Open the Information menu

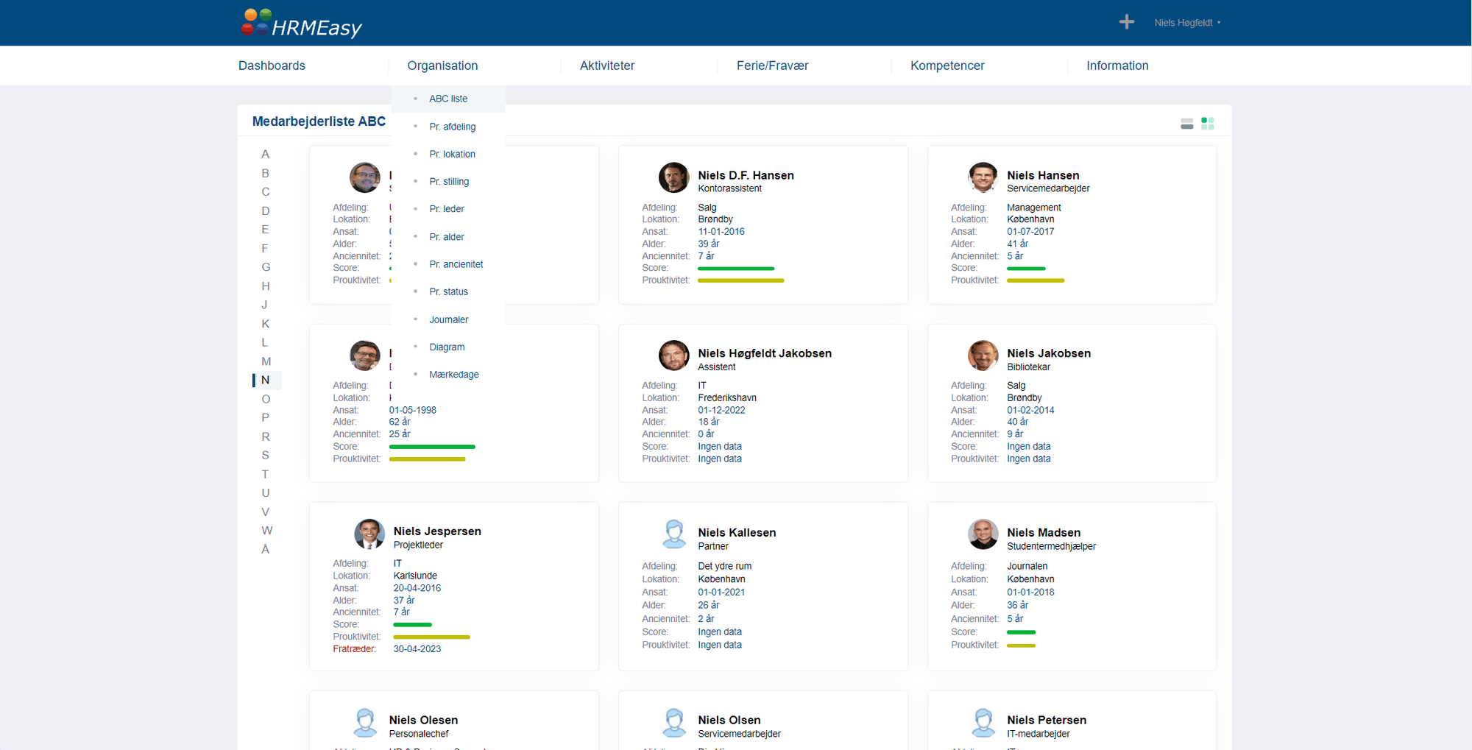click(x=1117, y=66)
